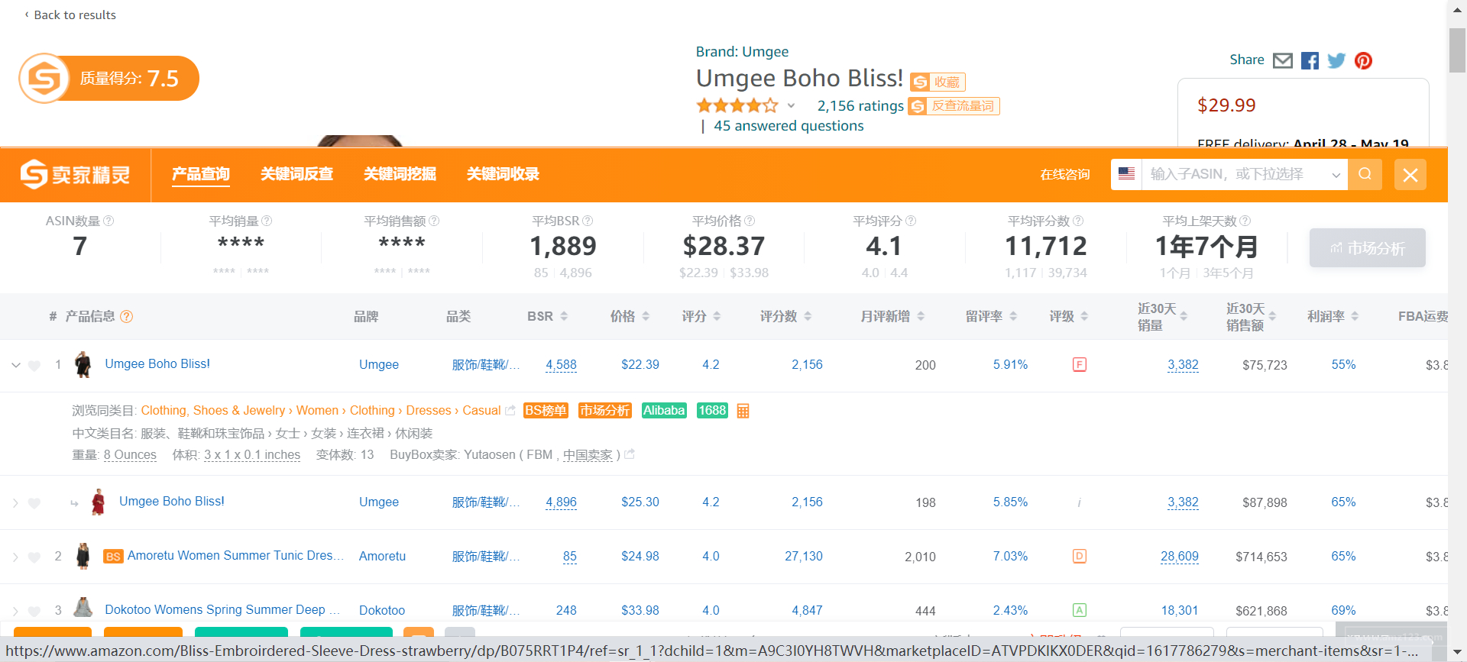This screenshot has width=1467, height=662.
Task: Collapse the first Umgee Boho Bliss row
Action: pyautogui.click(x=15, y=365)
